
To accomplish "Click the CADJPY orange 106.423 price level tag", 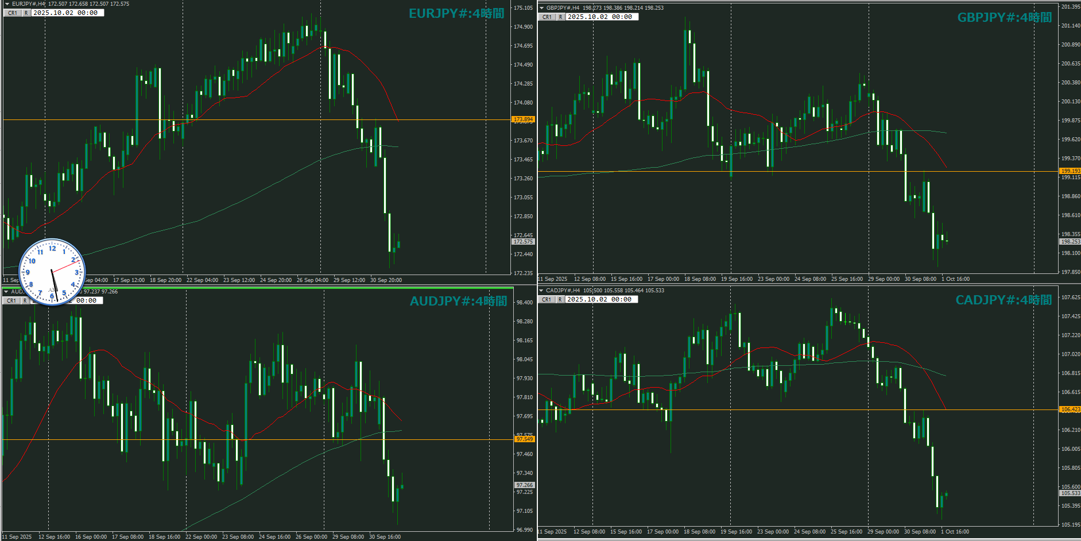I will click(x=1070, y=409).
